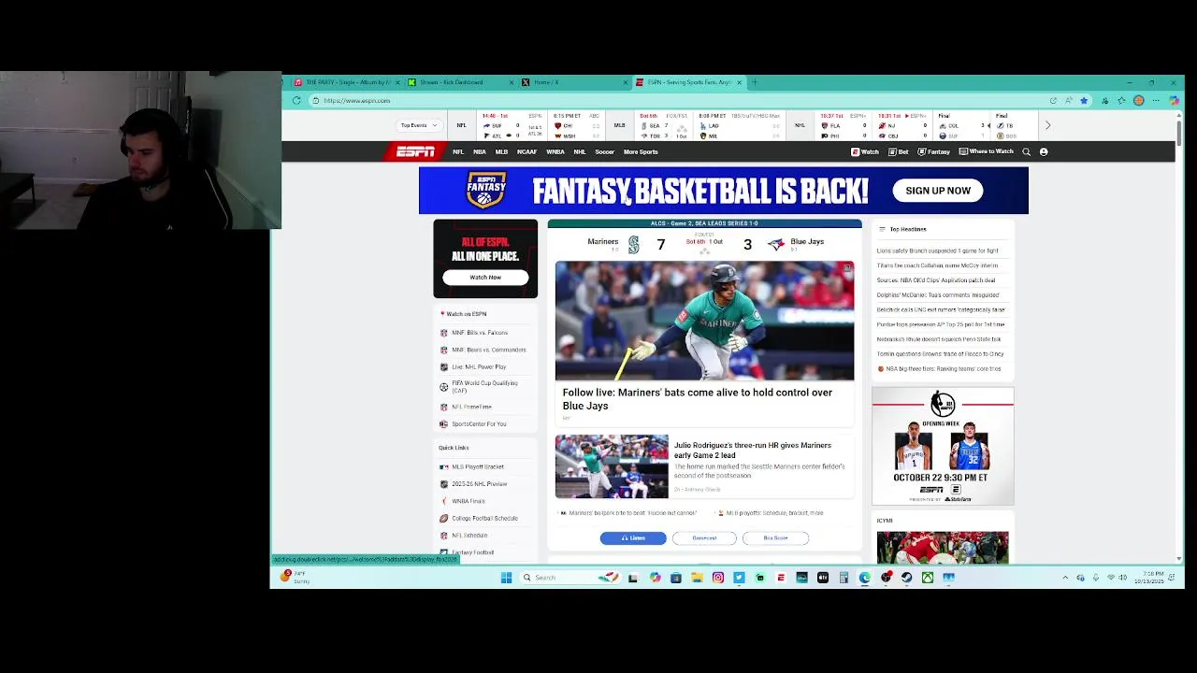Open Steam from the taskbar
Viewport: 1197px width, 673px height.
coord(906,578)
